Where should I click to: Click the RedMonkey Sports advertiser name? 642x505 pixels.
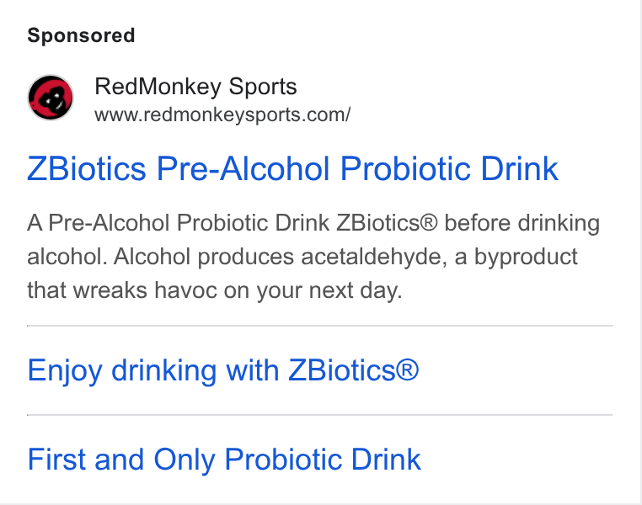point(195,87)
